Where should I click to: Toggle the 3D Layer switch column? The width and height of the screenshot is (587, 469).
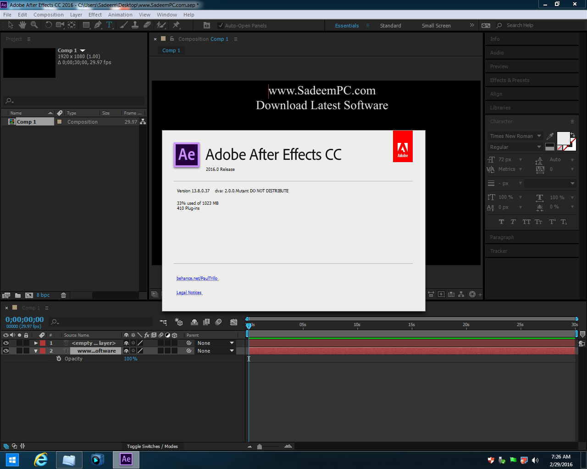(x=175, y=335)
